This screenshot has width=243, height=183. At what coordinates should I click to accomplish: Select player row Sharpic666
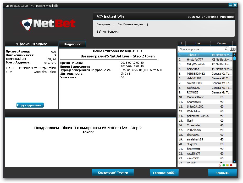205,102
